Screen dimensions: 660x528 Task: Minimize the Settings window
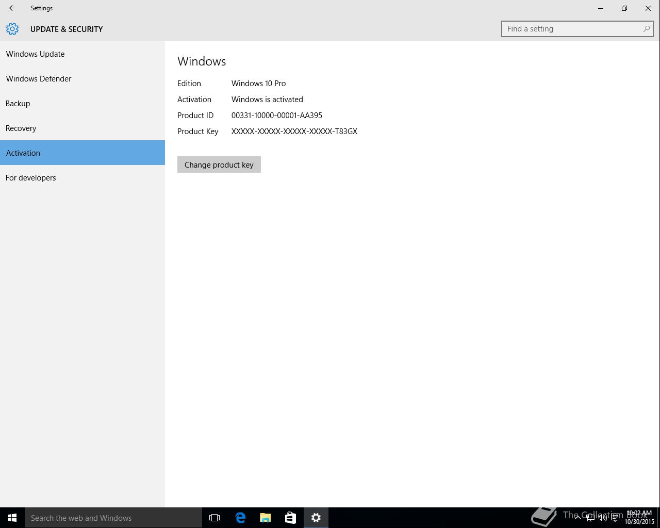click(x=601, y=8)
